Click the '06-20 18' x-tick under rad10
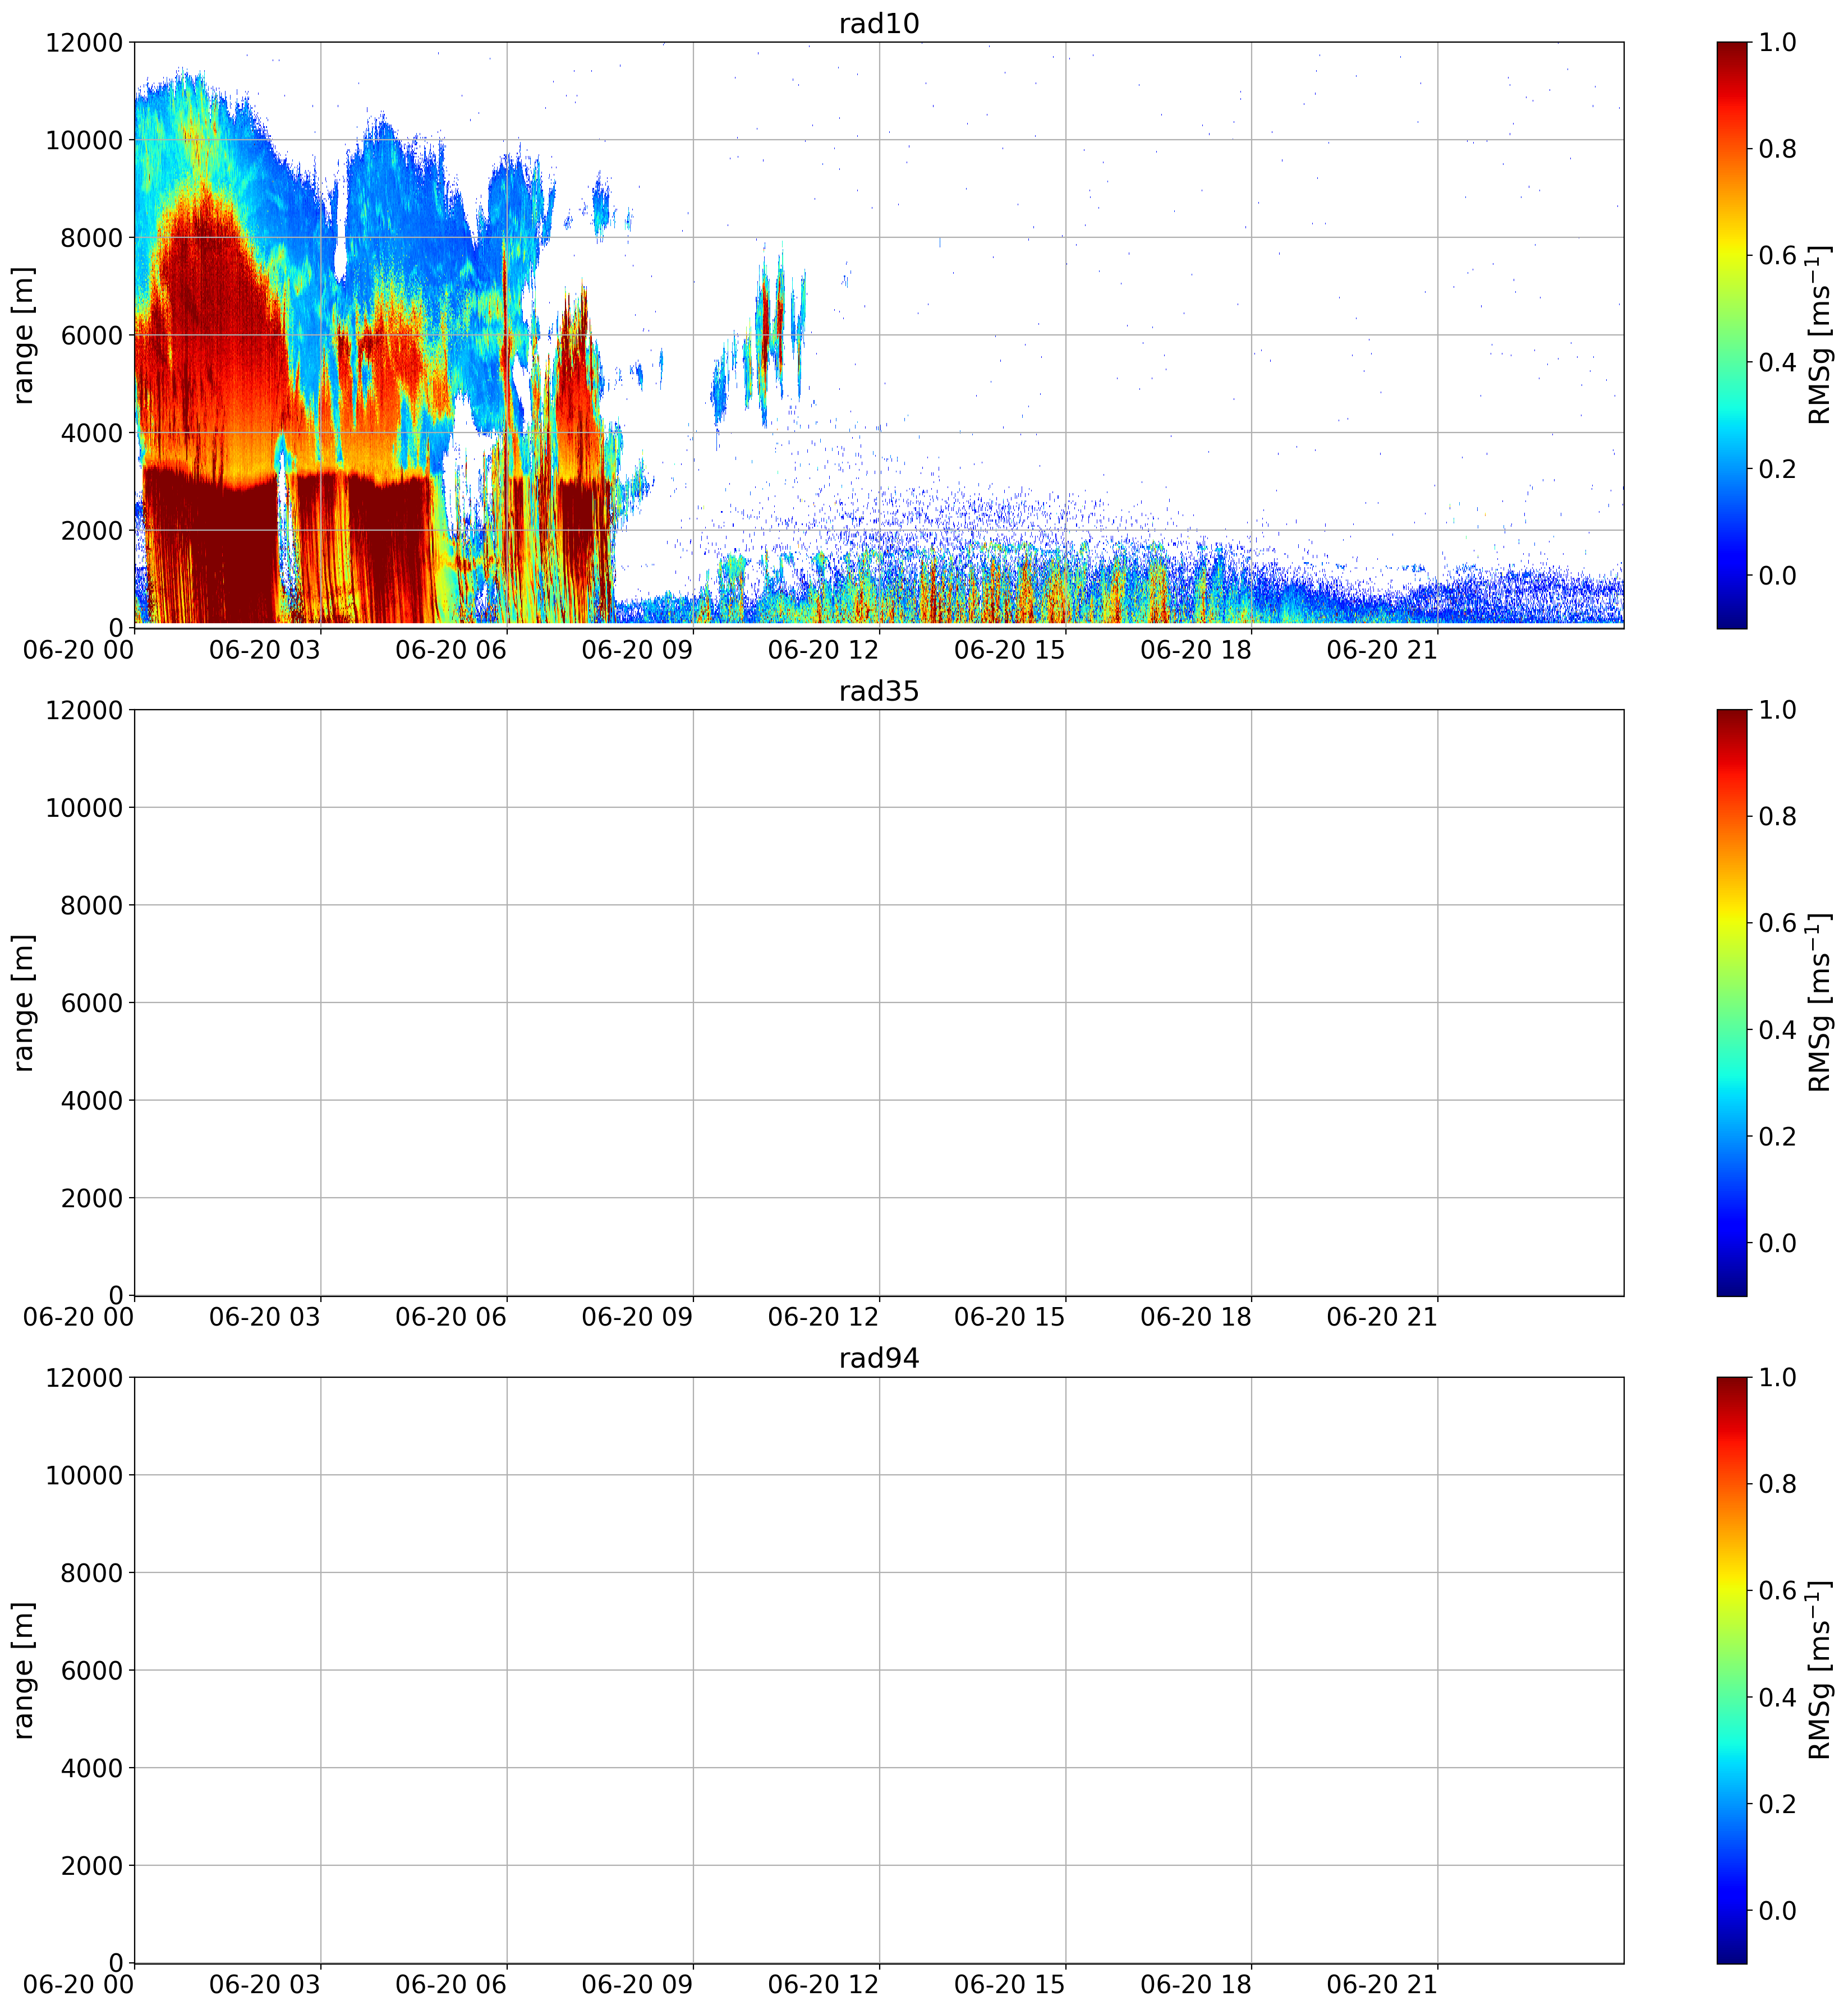The width and height of the screenshot is (1848, 2010). (1196, 649)
